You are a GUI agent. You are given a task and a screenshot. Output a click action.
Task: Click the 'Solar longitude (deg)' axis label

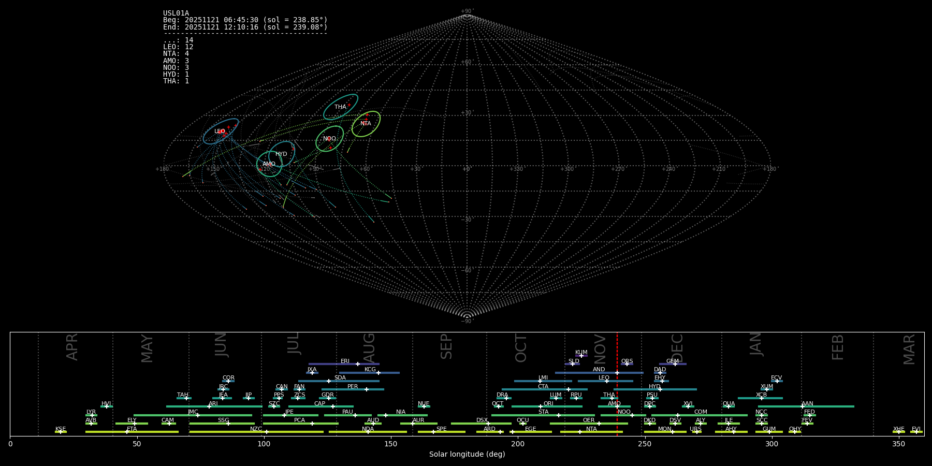(467, 454)
